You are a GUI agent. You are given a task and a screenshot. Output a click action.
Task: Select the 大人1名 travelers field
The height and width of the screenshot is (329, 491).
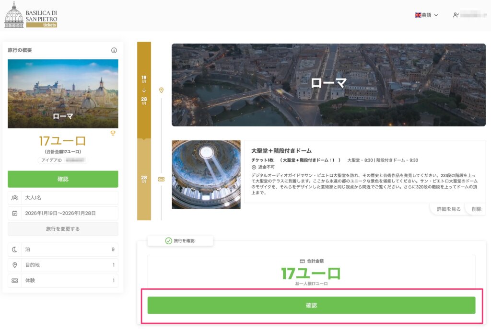[63, 198]
